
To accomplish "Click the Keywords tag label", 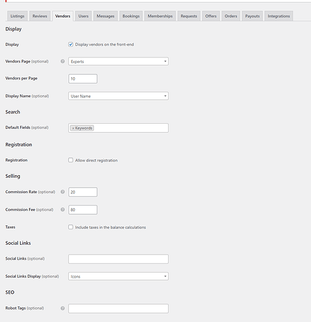I will tap(84, 128).
